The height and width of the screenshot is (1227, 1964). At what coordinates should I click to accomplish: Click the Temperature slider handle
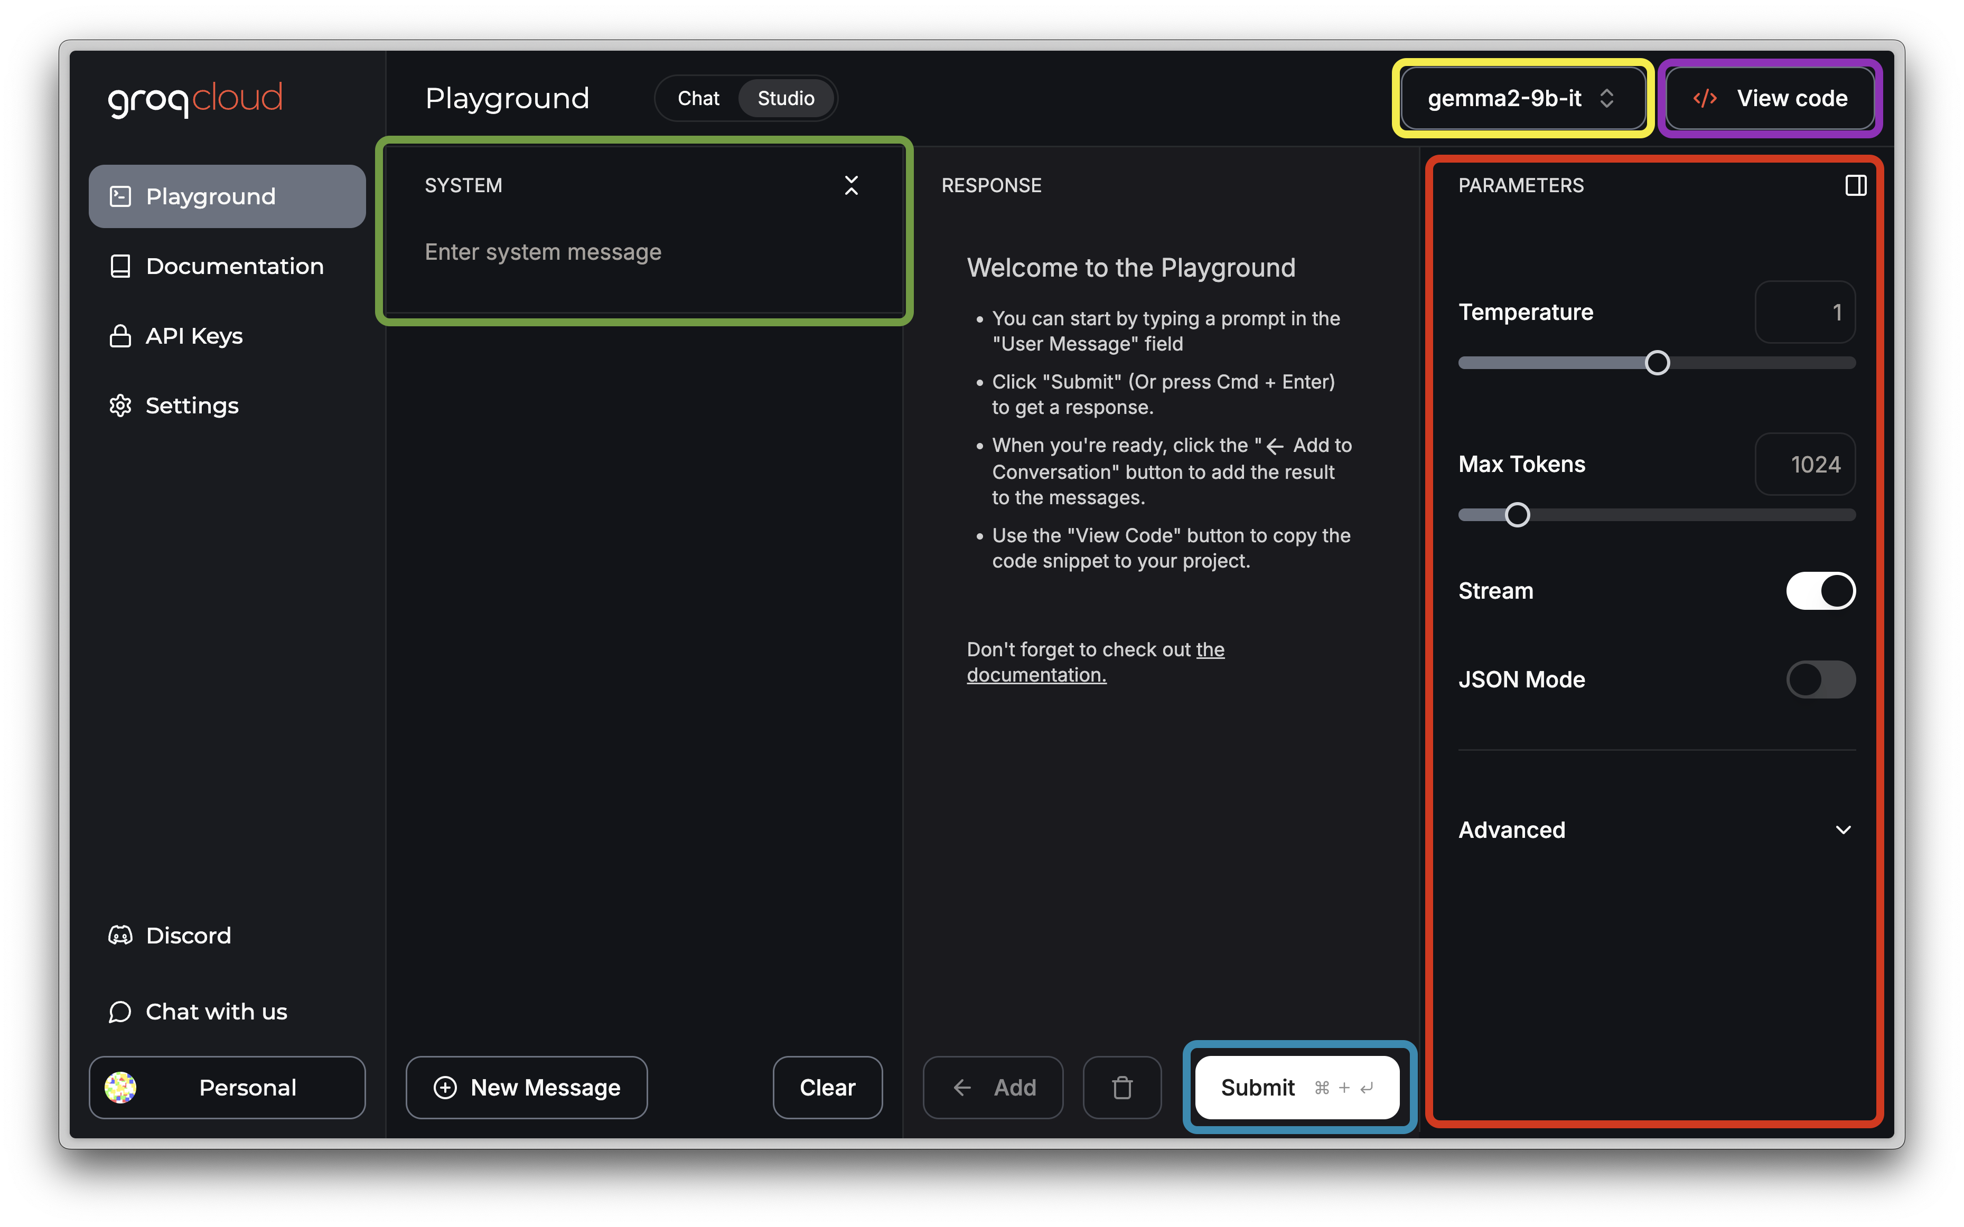pos(1657,363)
